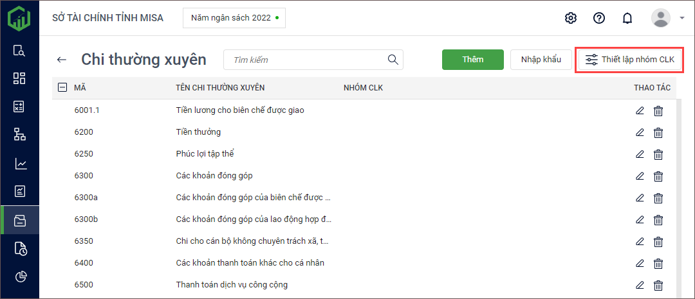The width and height of the screenshot is (695, 299).
Task: Open the line chart sidebar item
Action: coord(20,164)
